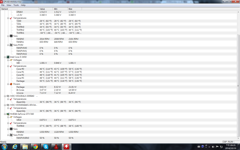This screenshot has height=150, width=240.
Task: Open the taskbar clock showing 2014/10/19
Action: [231, 147]
